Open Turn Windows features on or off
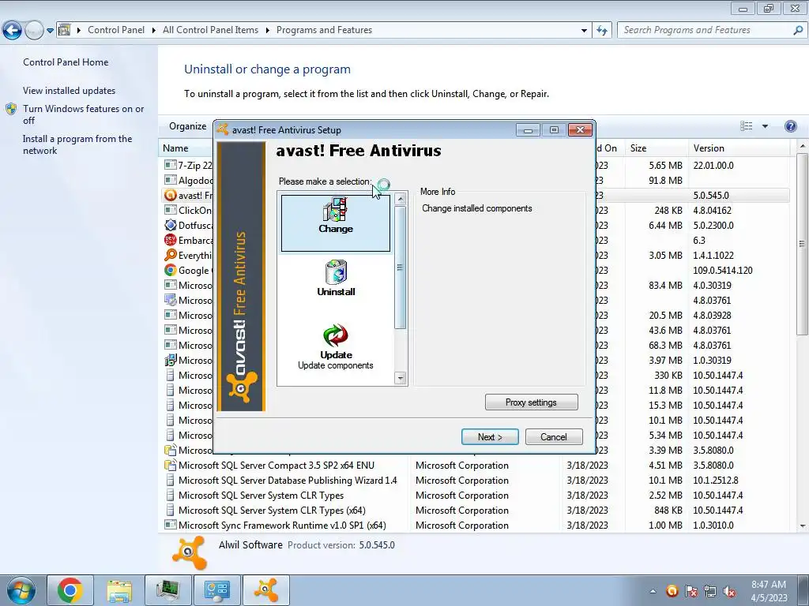 (x=83, y=114)
